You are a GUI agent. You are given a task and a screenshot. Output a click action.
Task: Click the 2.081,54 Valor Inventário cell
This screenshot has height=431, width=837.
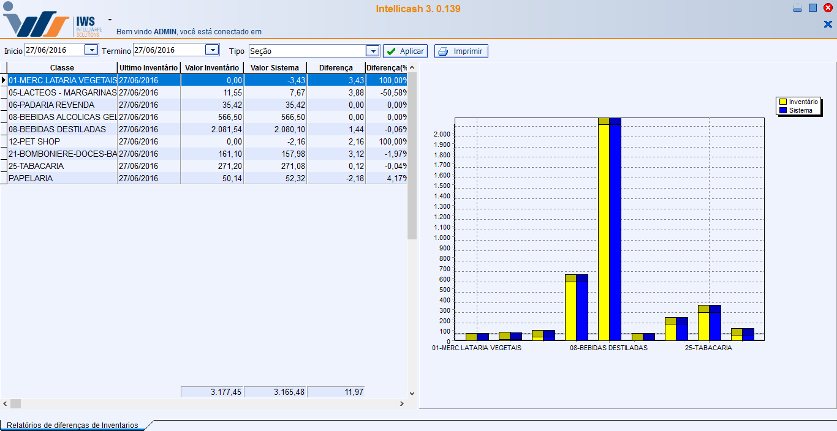click(x=212, y=129)
